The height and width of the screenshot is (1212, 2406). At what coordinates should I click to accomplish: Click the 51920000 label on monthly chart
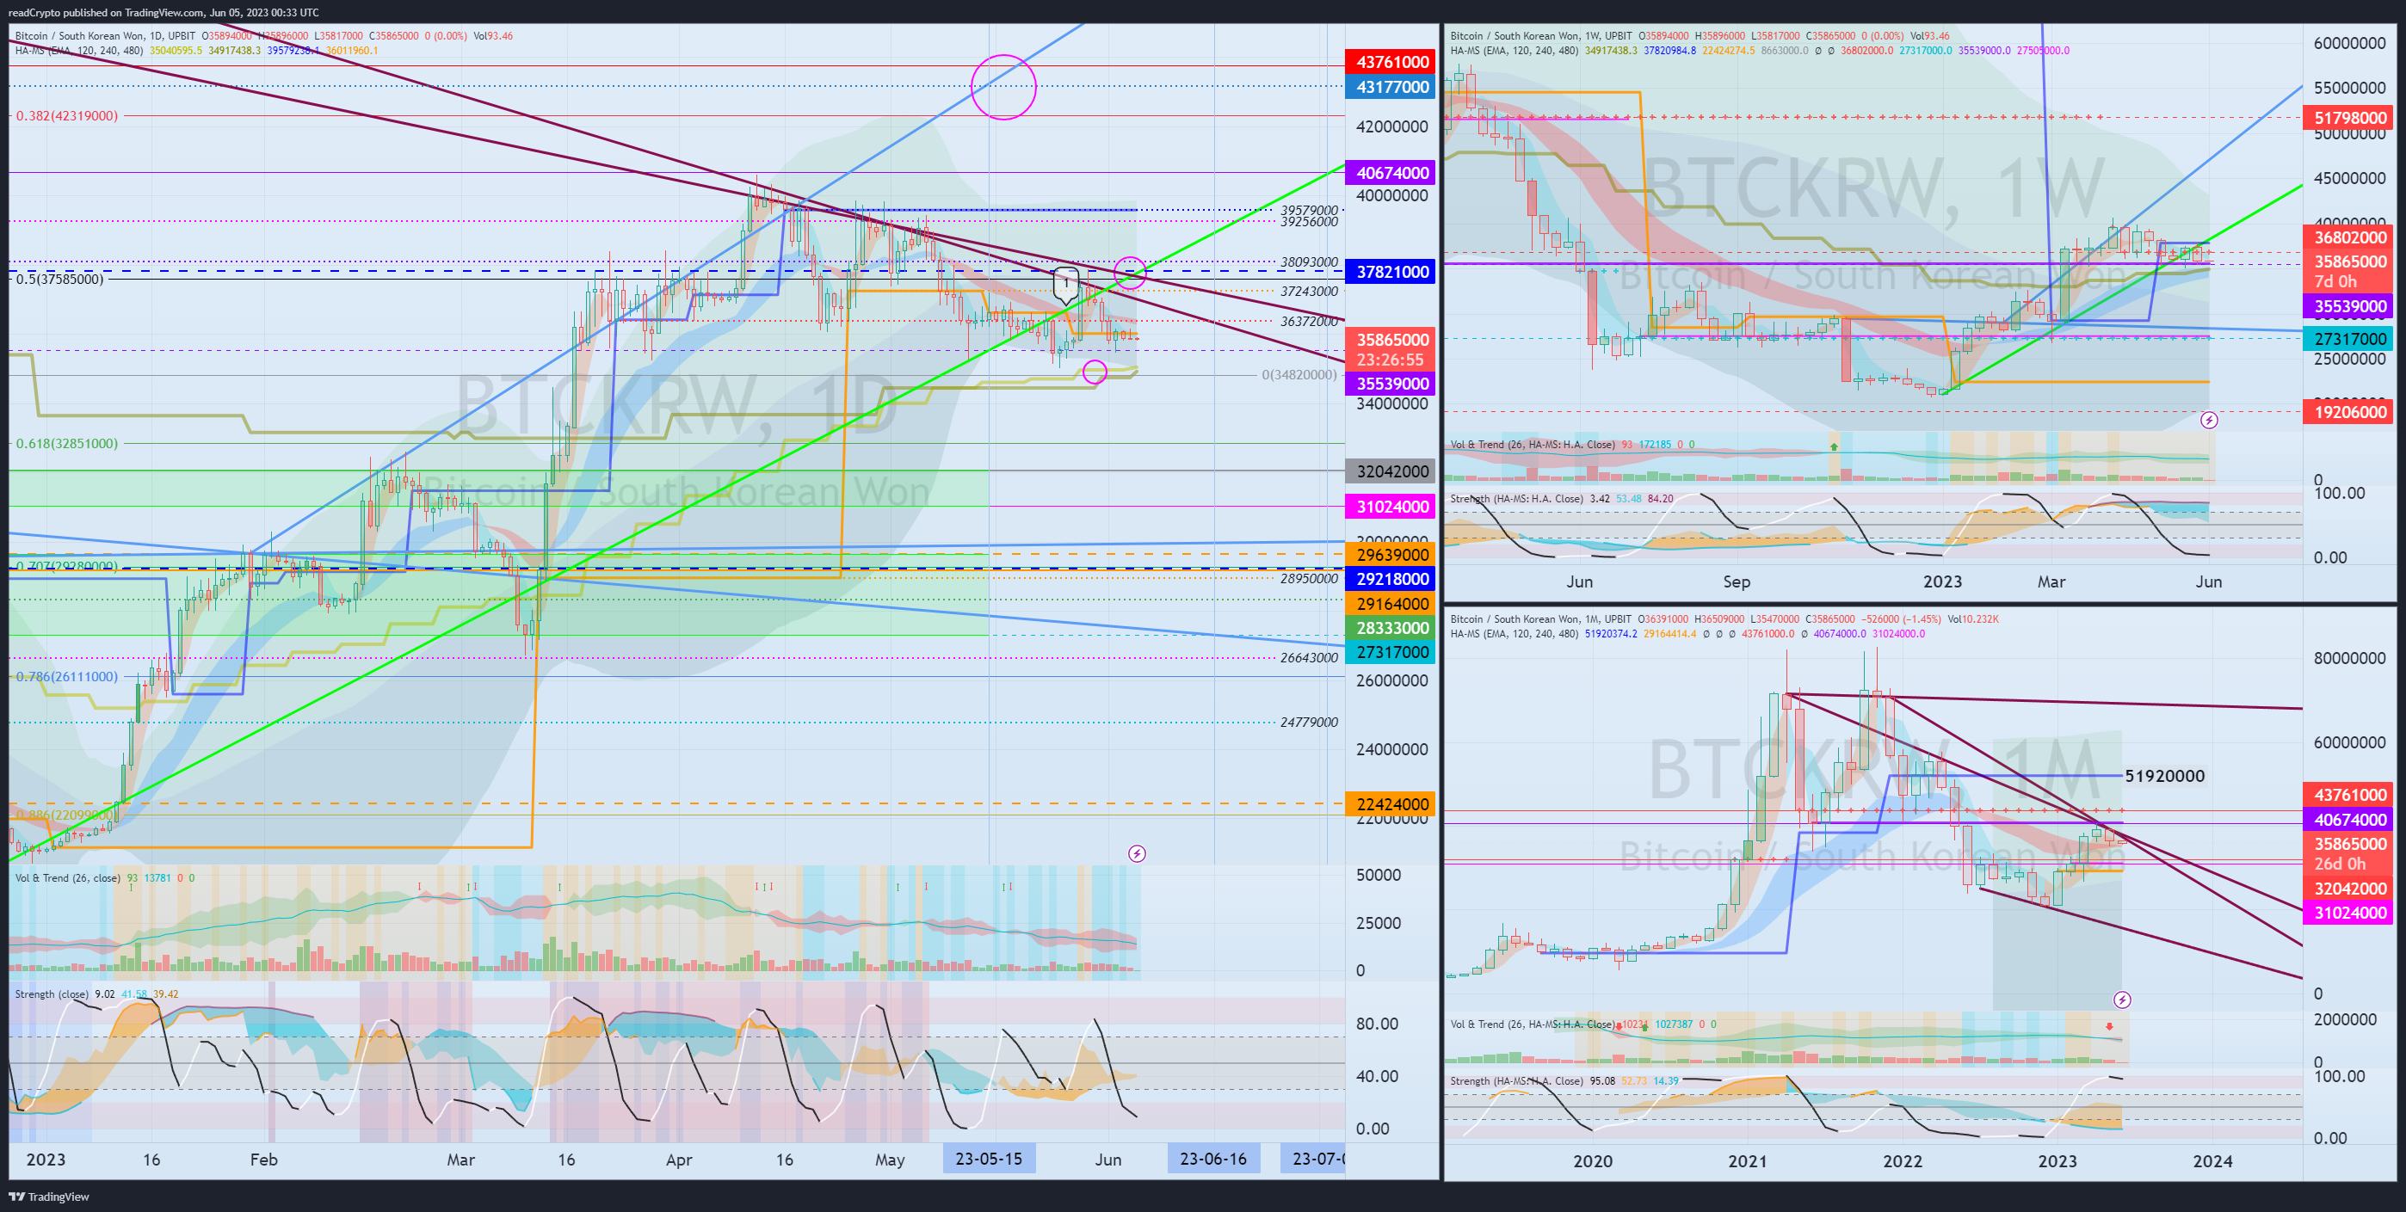point(2164,776)
